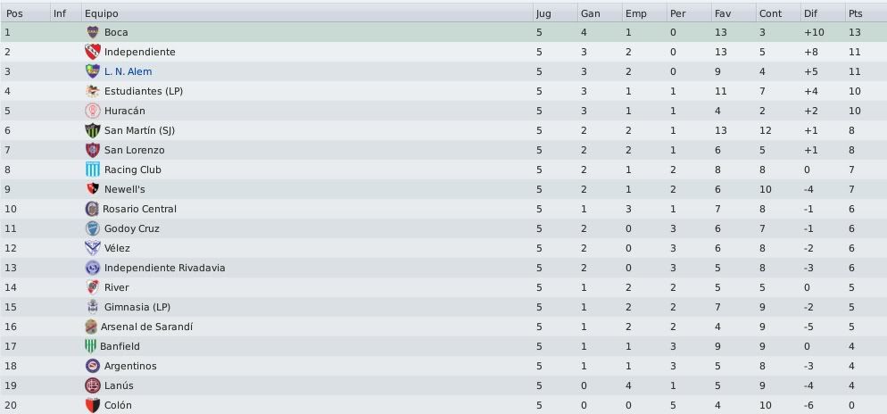This screenshot has height=414, width=887.
Task: Click the Banfield green striped badge
Action: click(90, 346)
